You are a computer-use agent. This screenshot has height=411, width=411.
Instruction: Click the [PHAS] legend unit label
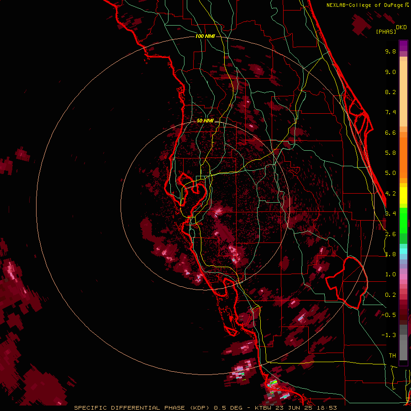click(x=386, y=32)
